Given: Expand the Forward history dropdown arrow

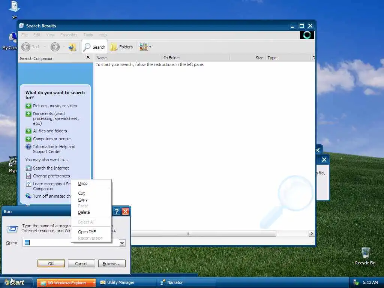Looking at the screenshot, I should coord(64,47).
